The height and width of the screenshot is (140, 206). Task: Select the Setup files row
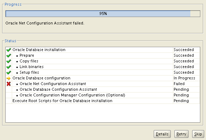tap(103, 73)
